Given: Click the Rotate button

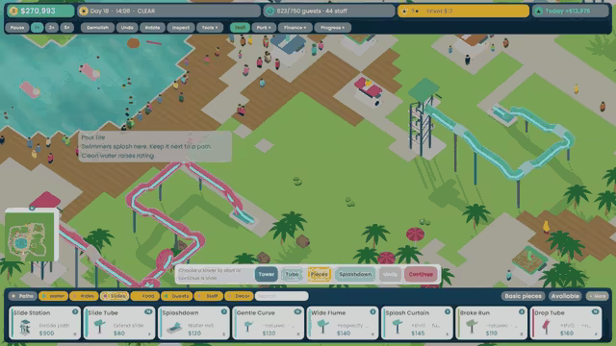Looking at the screenshot, I should [152, 28].
